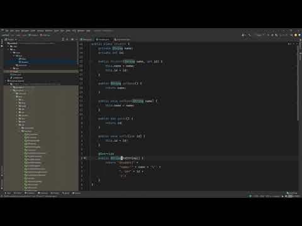
Task: Click the Student class breadcrumb in navigation bar
Action: pos(34,35)
